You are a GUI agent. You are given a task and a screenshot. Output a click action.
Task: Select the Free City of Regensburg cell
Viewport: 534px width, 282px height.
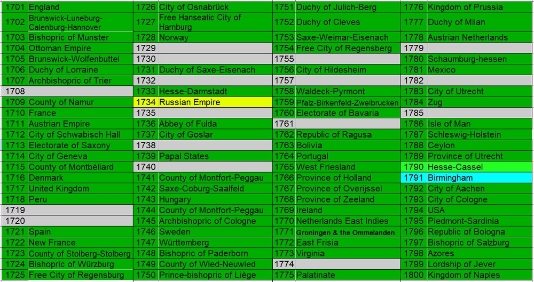(x=81, y=275)
